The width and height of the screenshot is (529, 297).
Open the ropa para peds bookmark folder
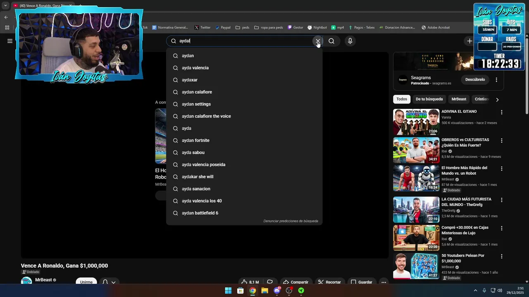click(269, 28)
